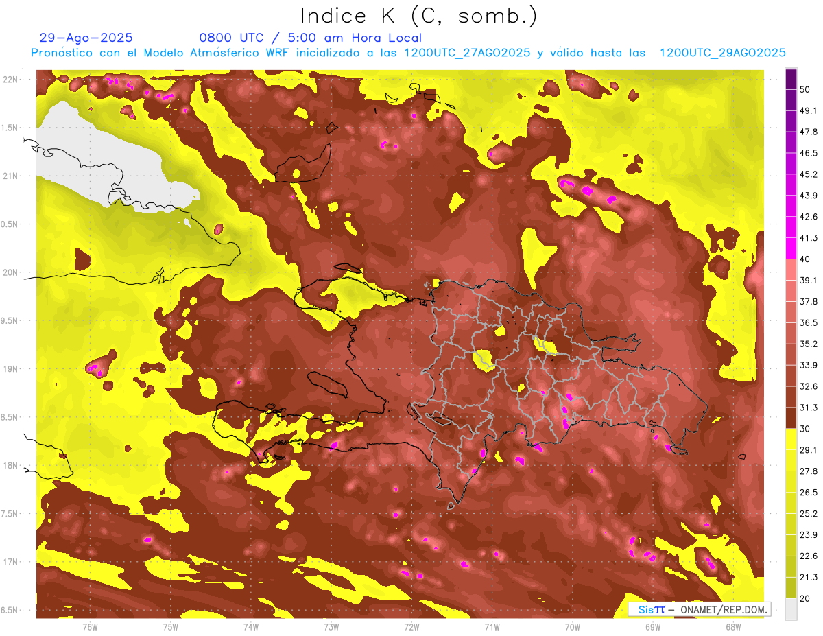Select the dark brown swatch between 30 and 31.3
Screen dimensions: 823x636
point(791,418)
